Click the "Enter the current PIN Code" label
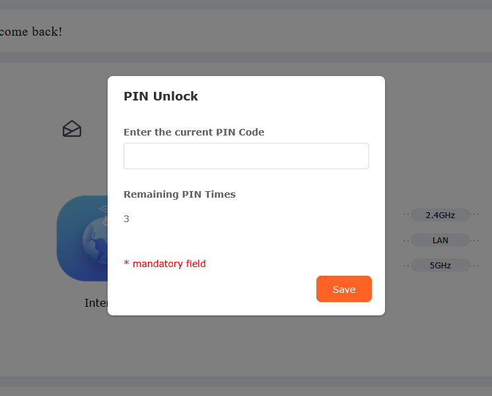Image resolution: width=492 pixels, height=396 pixels. tap(193, 132)
